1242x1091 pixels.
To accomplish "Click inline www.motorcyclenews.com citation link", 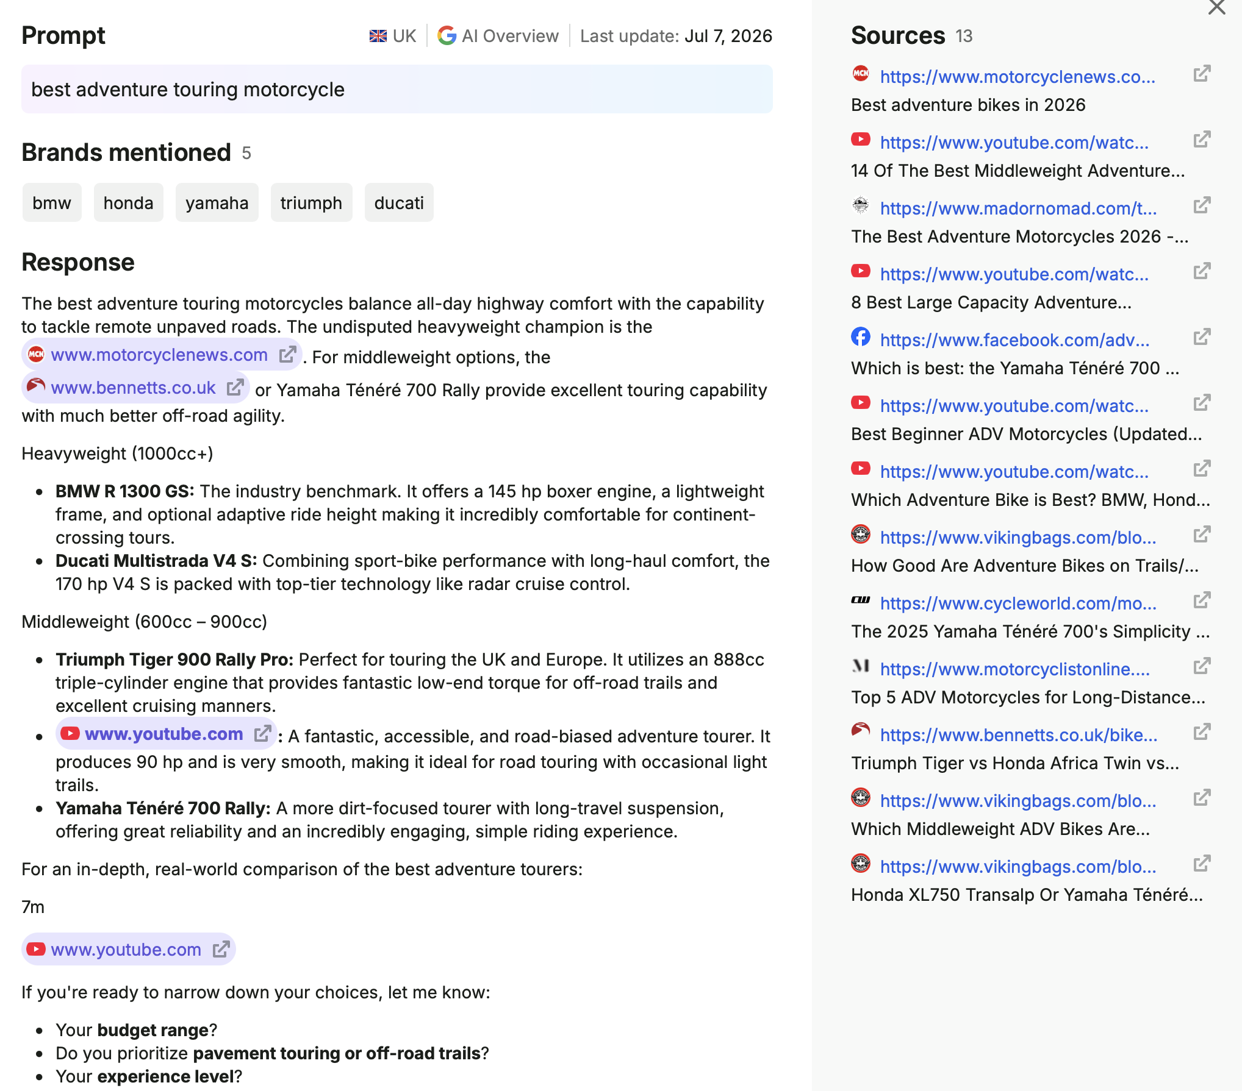I will [159, 355].
